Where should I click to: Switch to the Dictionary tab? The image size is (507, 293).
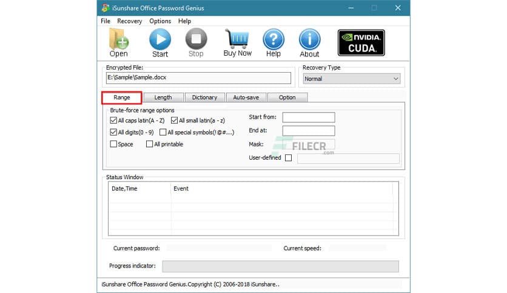pos(204,97)
